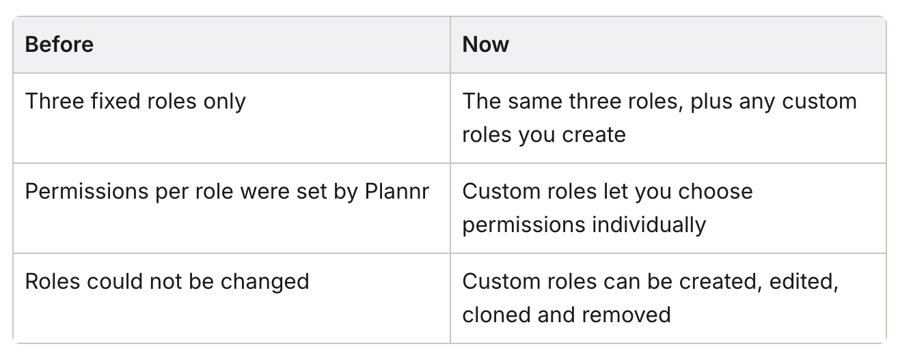Click the "Before" column header
This screenshot has height=355, width=898.
pos(59,45)
